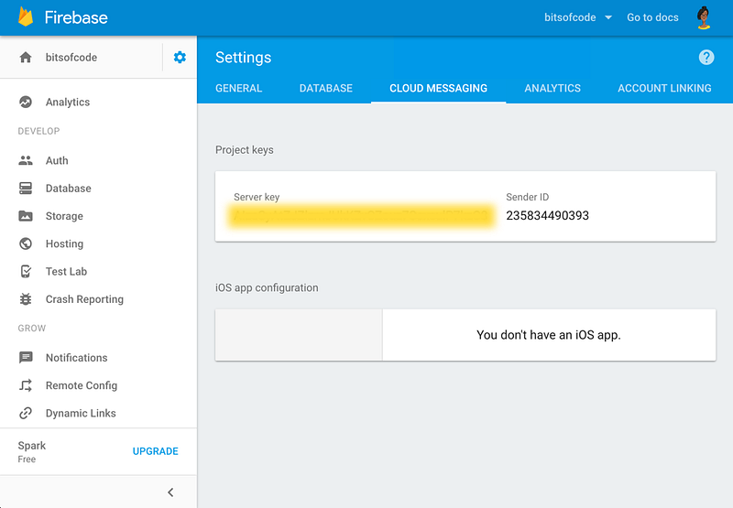Switch to the General tab

tap(239, 88)
